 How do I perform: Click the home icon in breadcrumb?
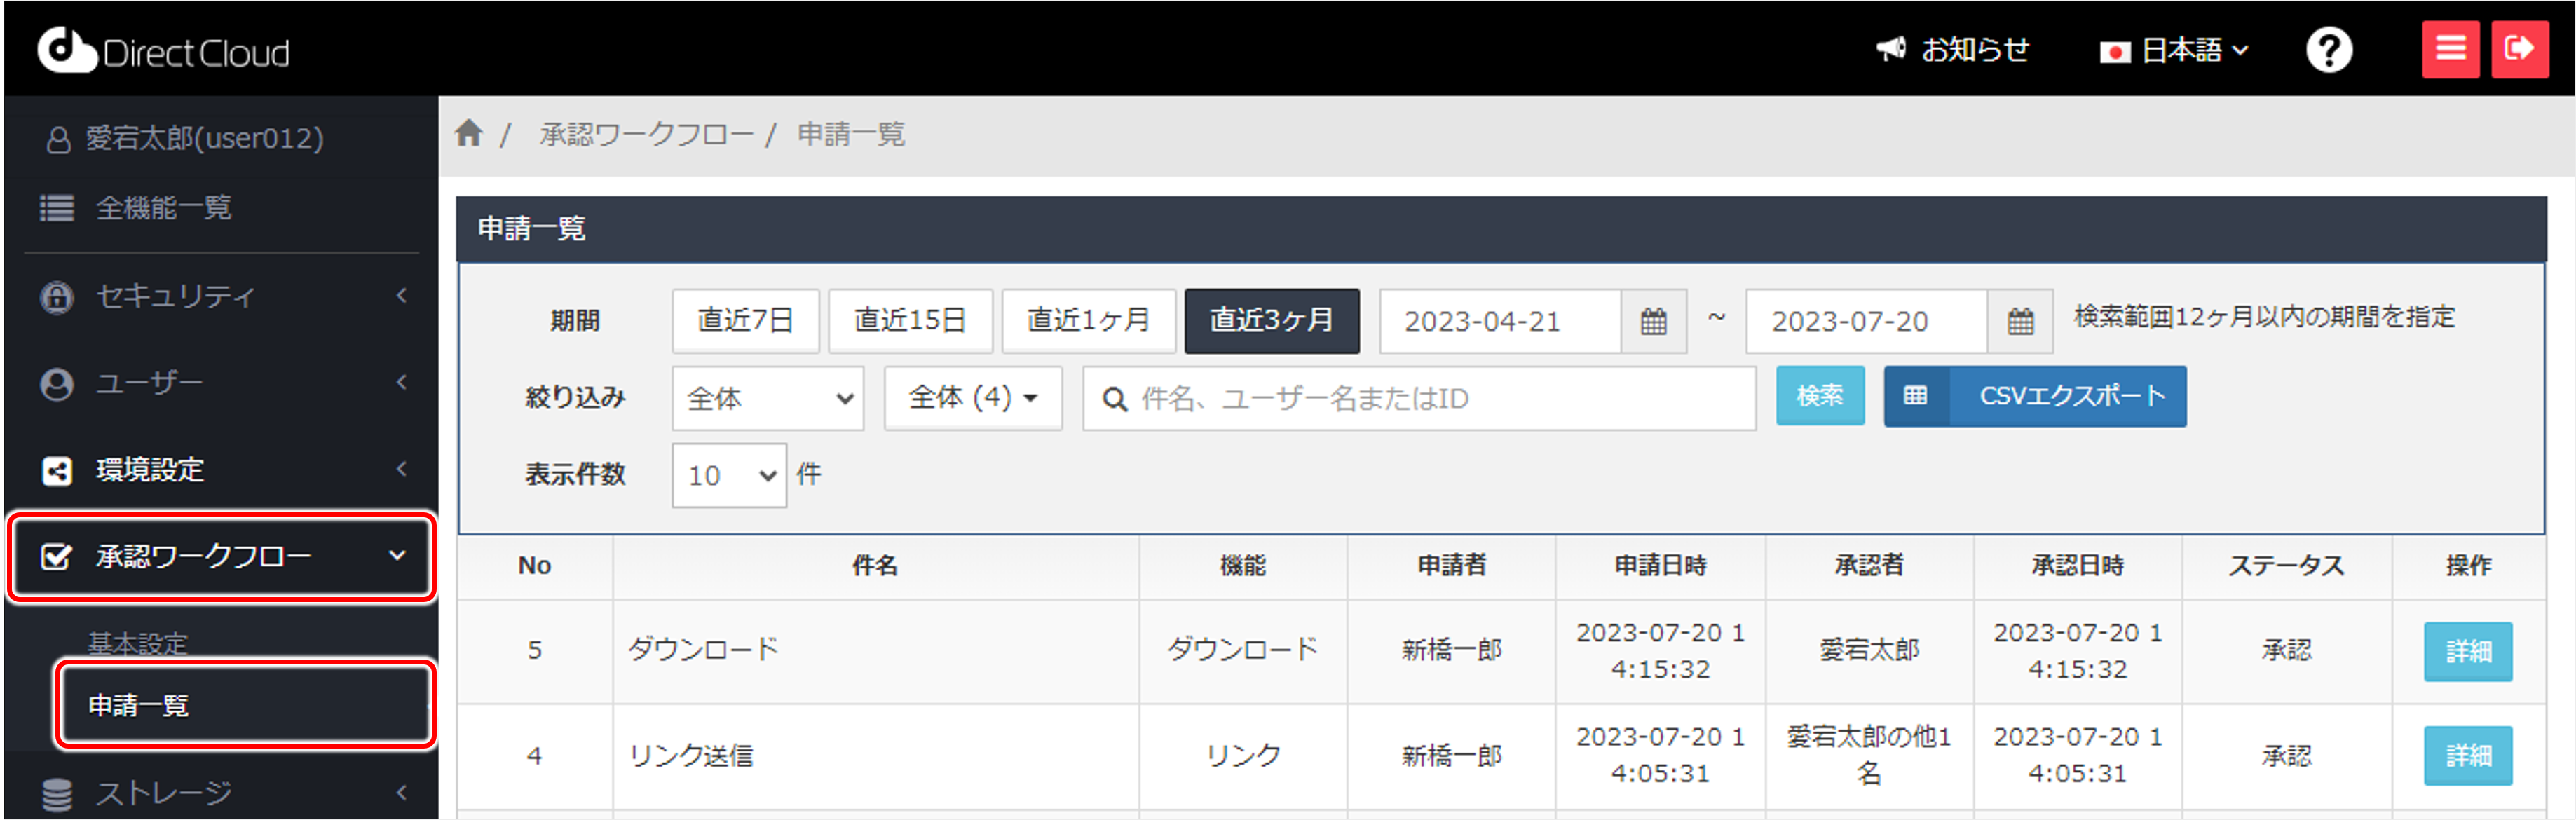468,133
